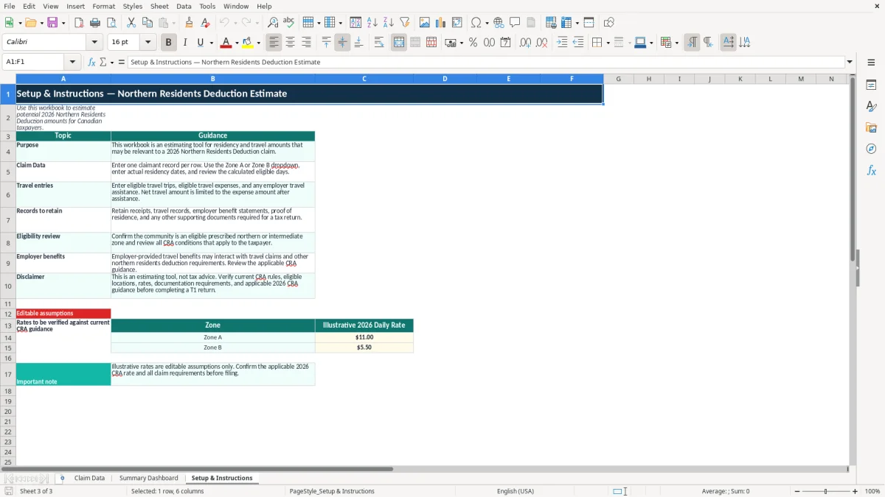
Task: Run the Spelling check
Action: tap(289, 23)
